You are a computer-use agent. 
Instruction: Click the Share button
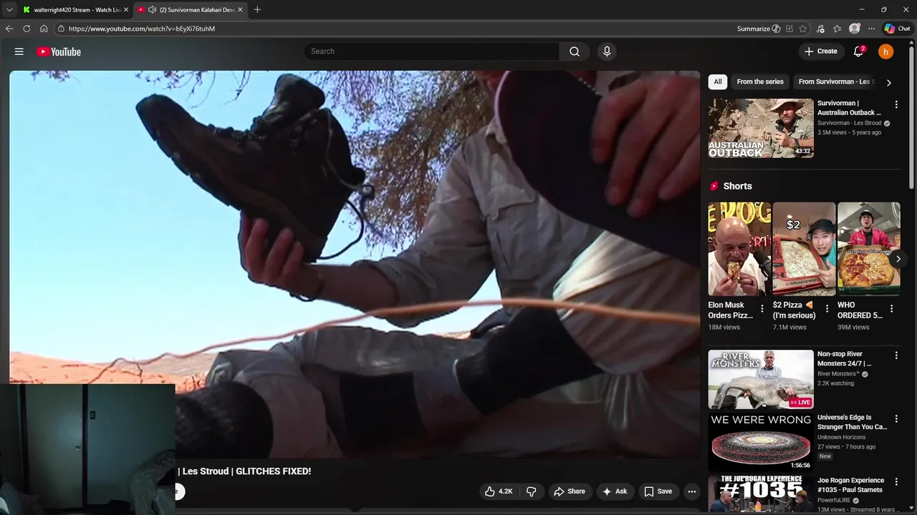pos(570,491)
